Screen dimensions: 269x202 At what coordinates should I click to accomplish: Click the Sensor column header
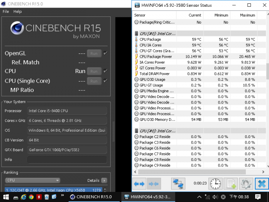(x=154, y=15)
